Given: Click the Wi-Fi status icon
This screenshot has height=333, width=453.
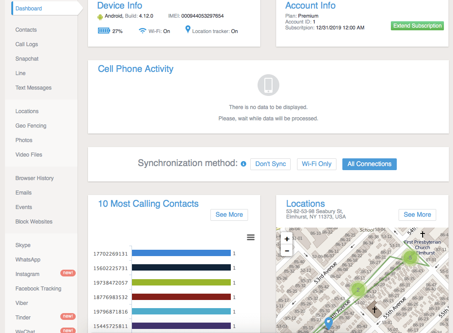Looking at the screenshot, I should (x=142, y=31).
